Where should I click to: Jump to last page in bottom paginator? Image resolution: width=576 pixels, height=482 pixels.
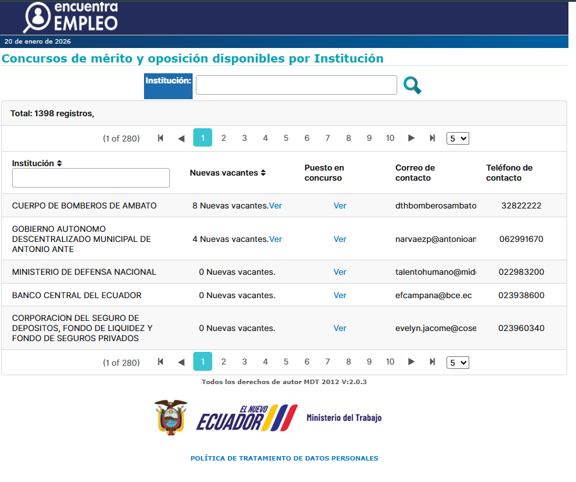[432, 362]
